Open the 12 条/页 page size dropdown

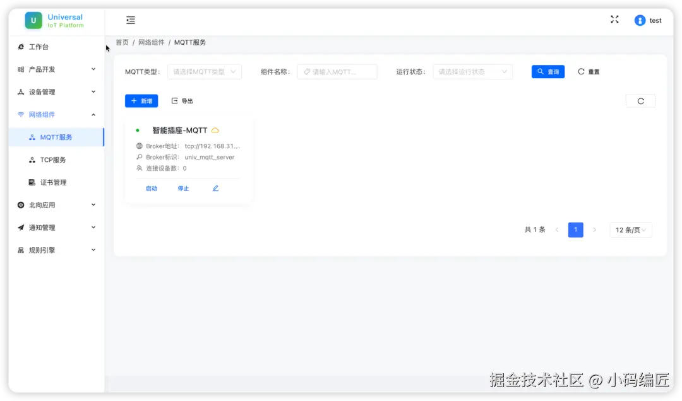pyautogui.click(x=631, y=230)
